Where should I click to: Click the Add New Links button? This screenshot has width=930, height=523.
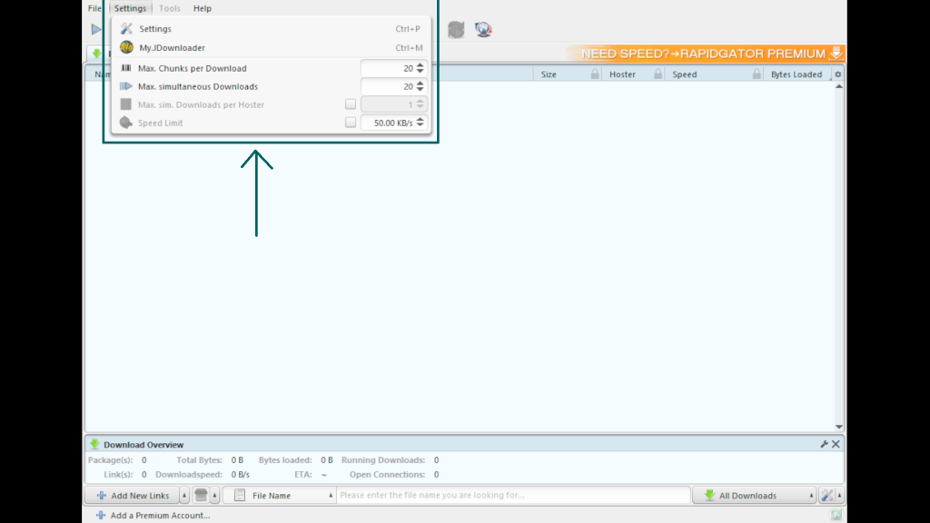click(133, 496)
